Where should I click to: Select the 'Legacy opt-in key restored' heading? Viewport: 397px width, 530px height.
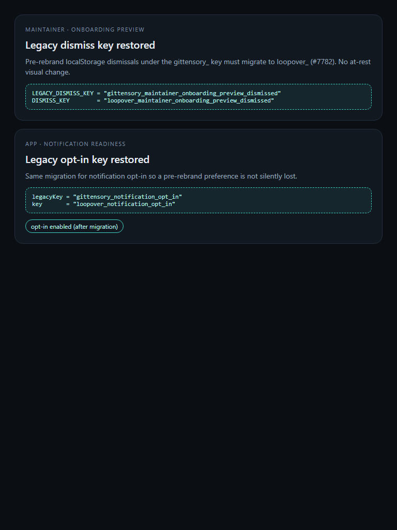[x=87, y=159]
